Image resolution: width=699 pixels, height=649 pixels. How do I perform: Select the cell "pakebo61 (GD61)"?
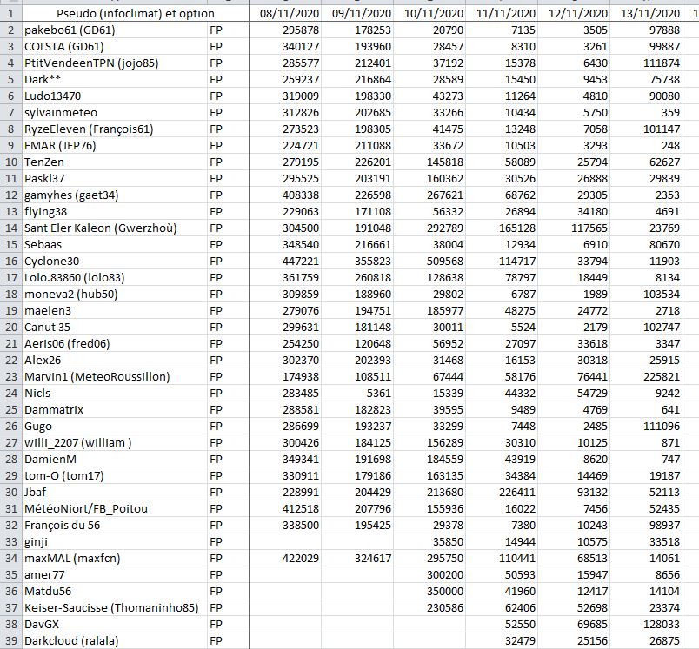point(115,30)
